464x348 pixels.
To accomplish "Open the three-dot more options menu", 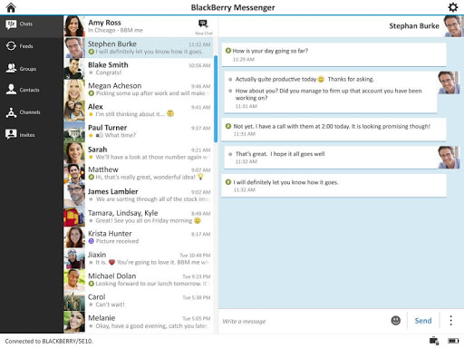I will [x=450, y=320].
